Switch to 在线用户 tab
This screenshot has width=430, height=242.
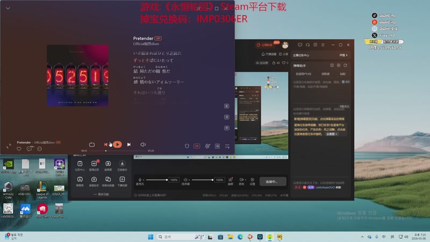(x=303, y=74)
